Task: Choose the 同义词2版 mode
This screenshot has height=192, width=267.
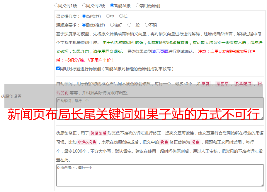Action: (84, 5)
